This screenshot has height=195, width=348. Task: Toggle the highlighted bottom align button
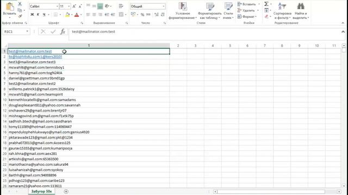(x=100, y=6)
